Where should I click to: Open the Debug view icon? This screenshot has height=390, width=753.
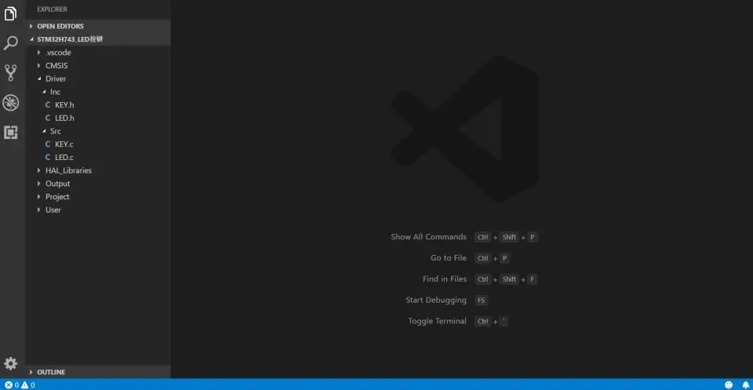(x=10, y=102)
